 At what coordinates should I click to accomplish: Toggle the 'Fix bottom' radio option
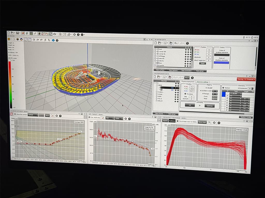[x=185, y=94]
